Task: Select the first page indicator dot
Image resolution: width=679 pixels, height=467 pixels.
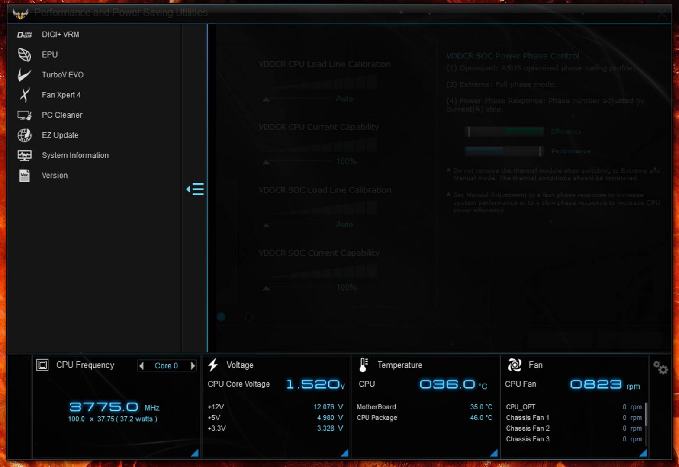Action: pos(221,317)
